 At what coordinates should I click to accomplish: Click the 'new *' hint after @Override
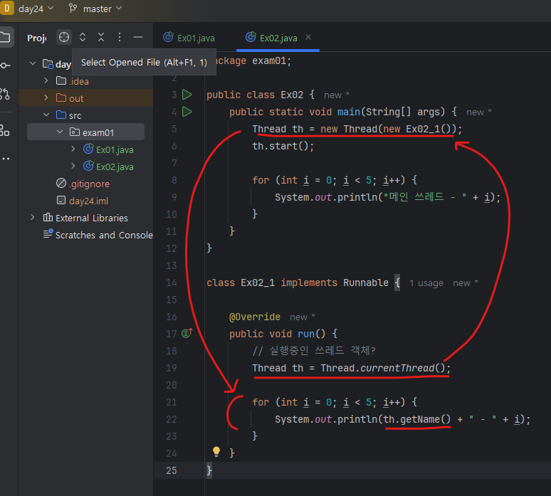tap(303, 317)
